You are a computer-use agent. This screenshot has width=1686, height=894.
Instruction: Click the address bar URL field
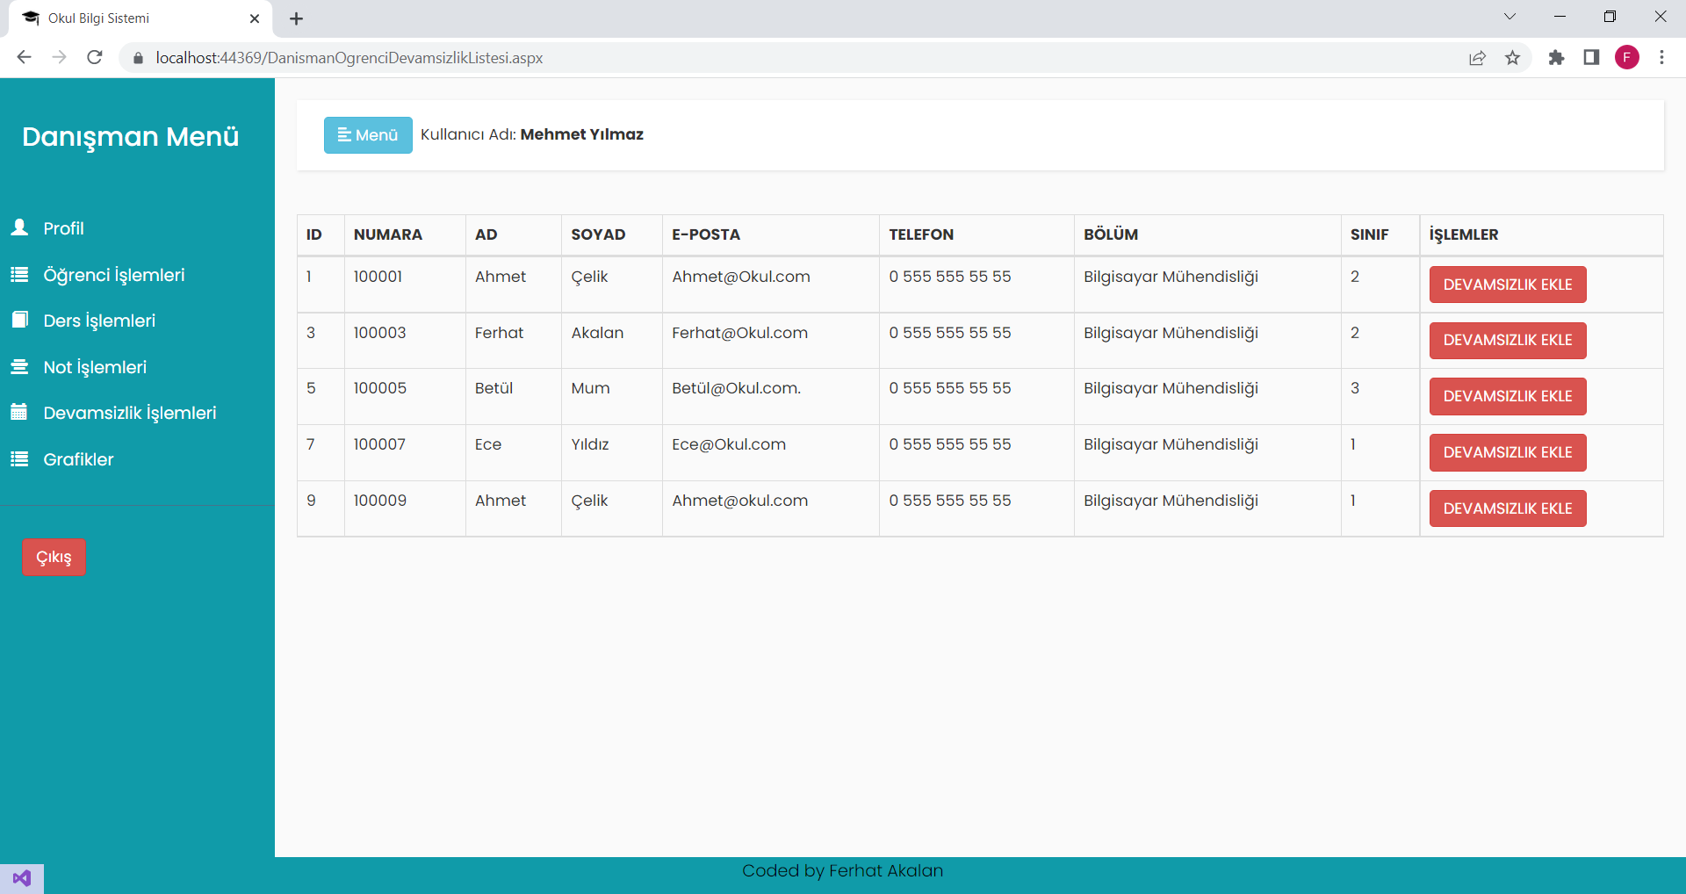351,57
